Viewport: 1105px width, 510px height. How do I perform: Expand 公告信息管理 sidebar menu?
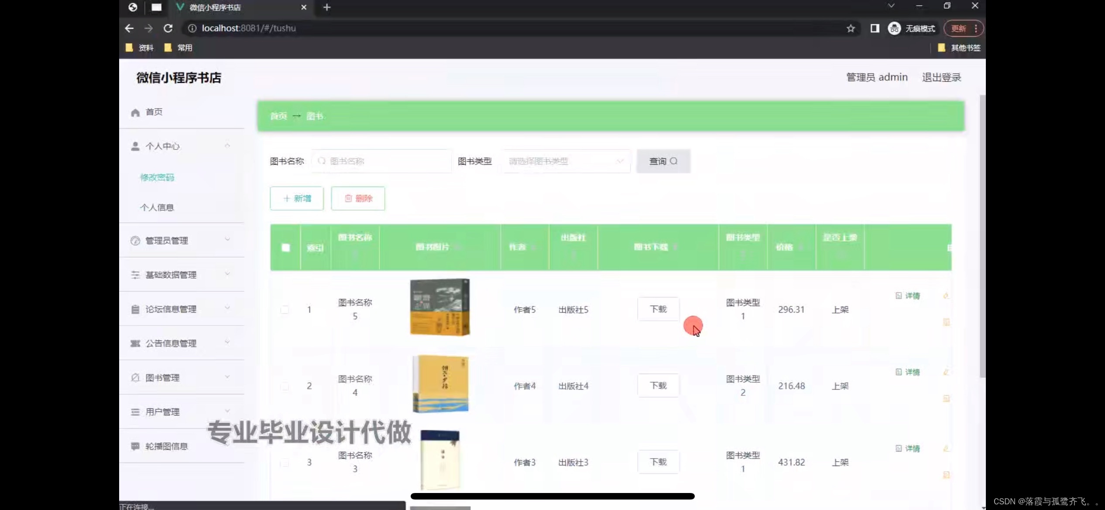pyautogui.click(x=182, y=343)
